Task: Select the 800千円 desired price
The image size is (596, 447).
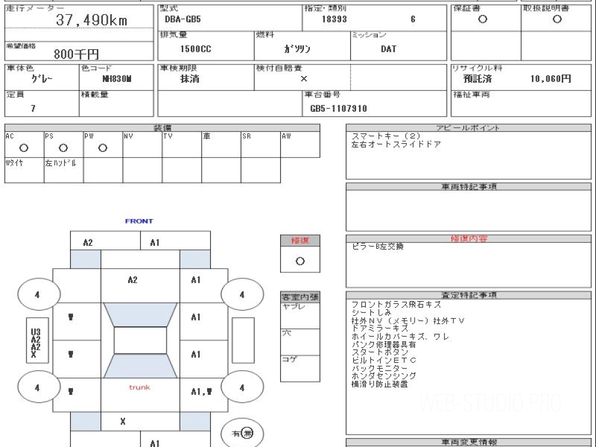Action: point(76,54)
